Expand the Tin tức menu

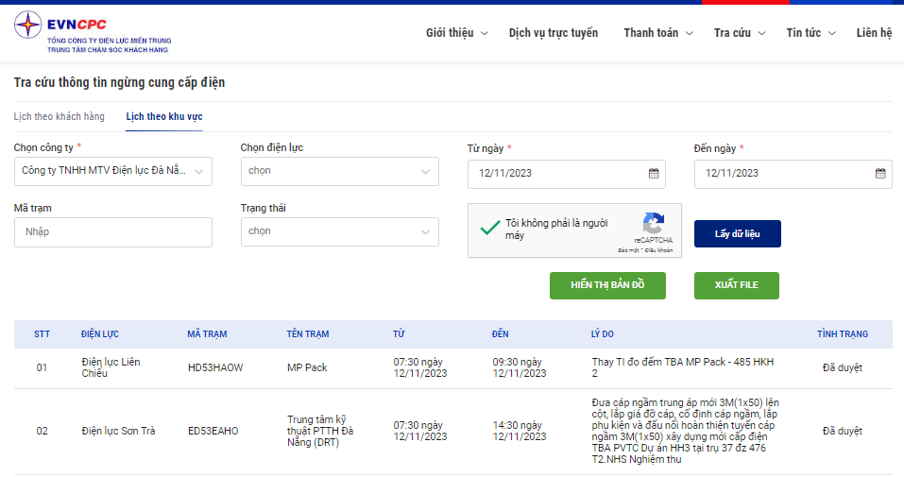coord(810,33)
